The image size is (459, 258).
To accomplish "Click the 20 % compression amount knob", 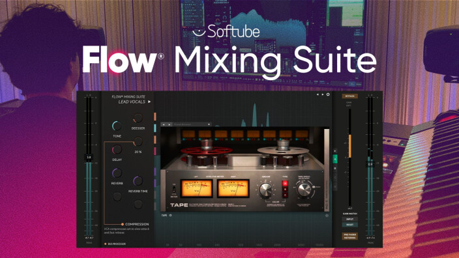I will tap(138, 142).
